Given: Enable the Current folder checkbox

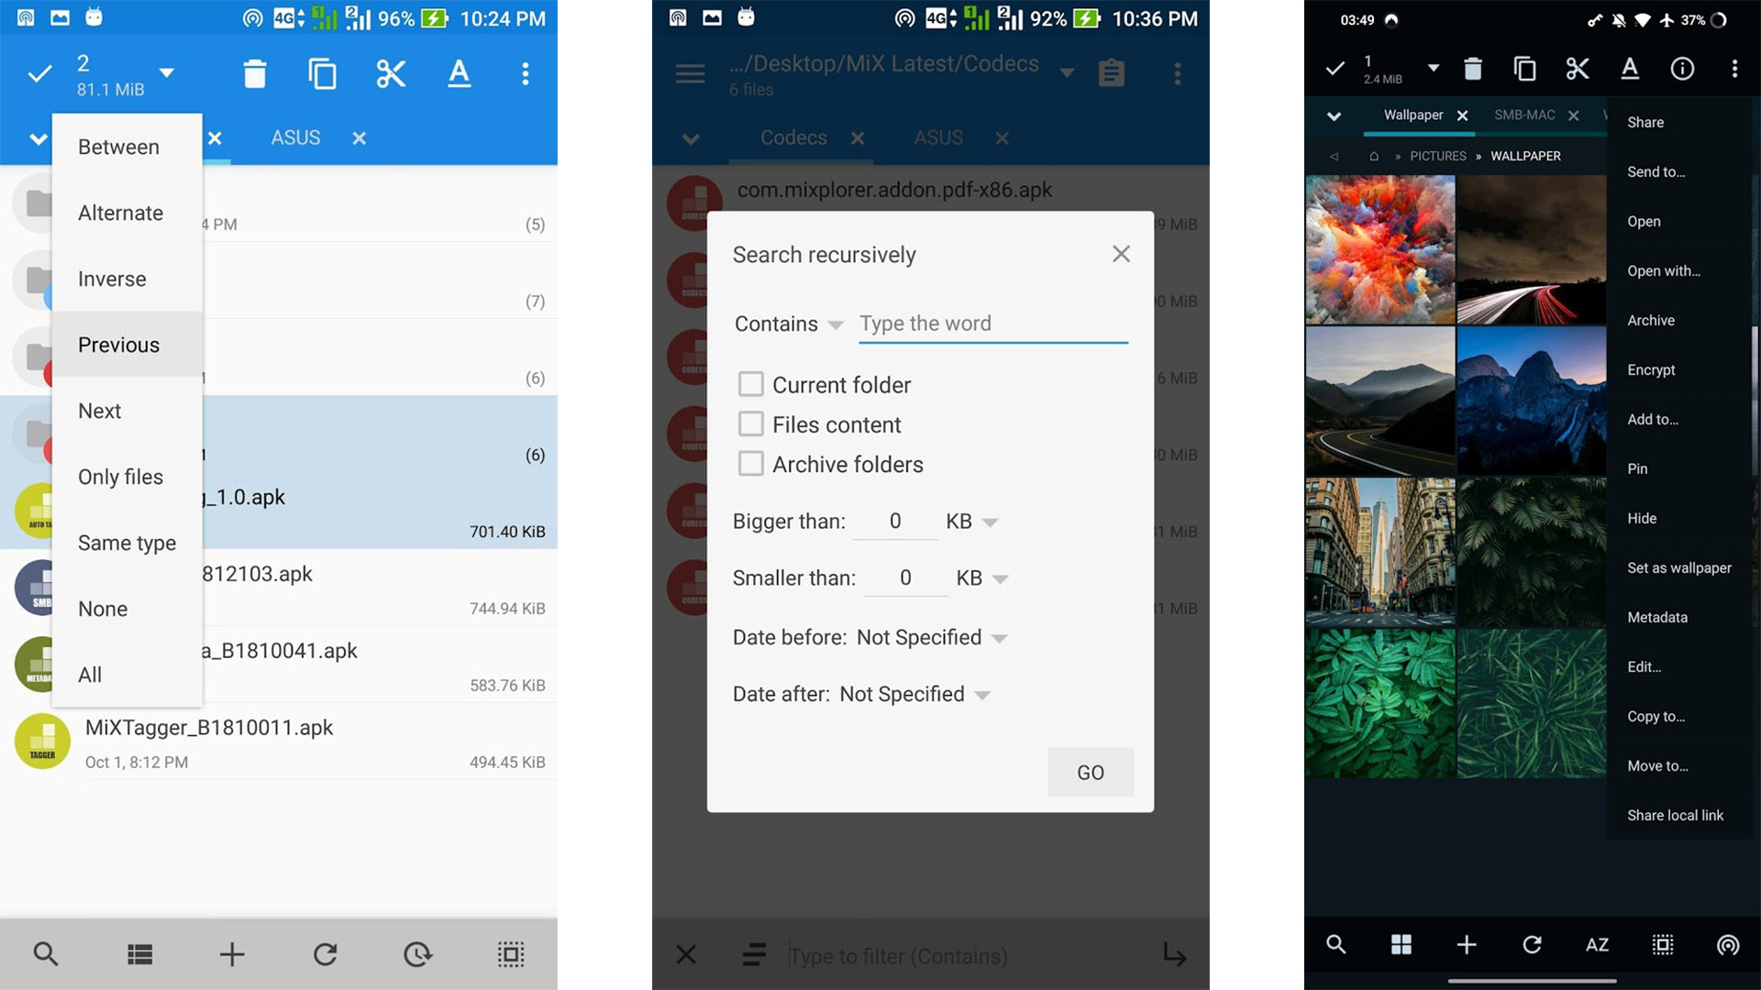Looking at the screenshot, I should [751, 384].
